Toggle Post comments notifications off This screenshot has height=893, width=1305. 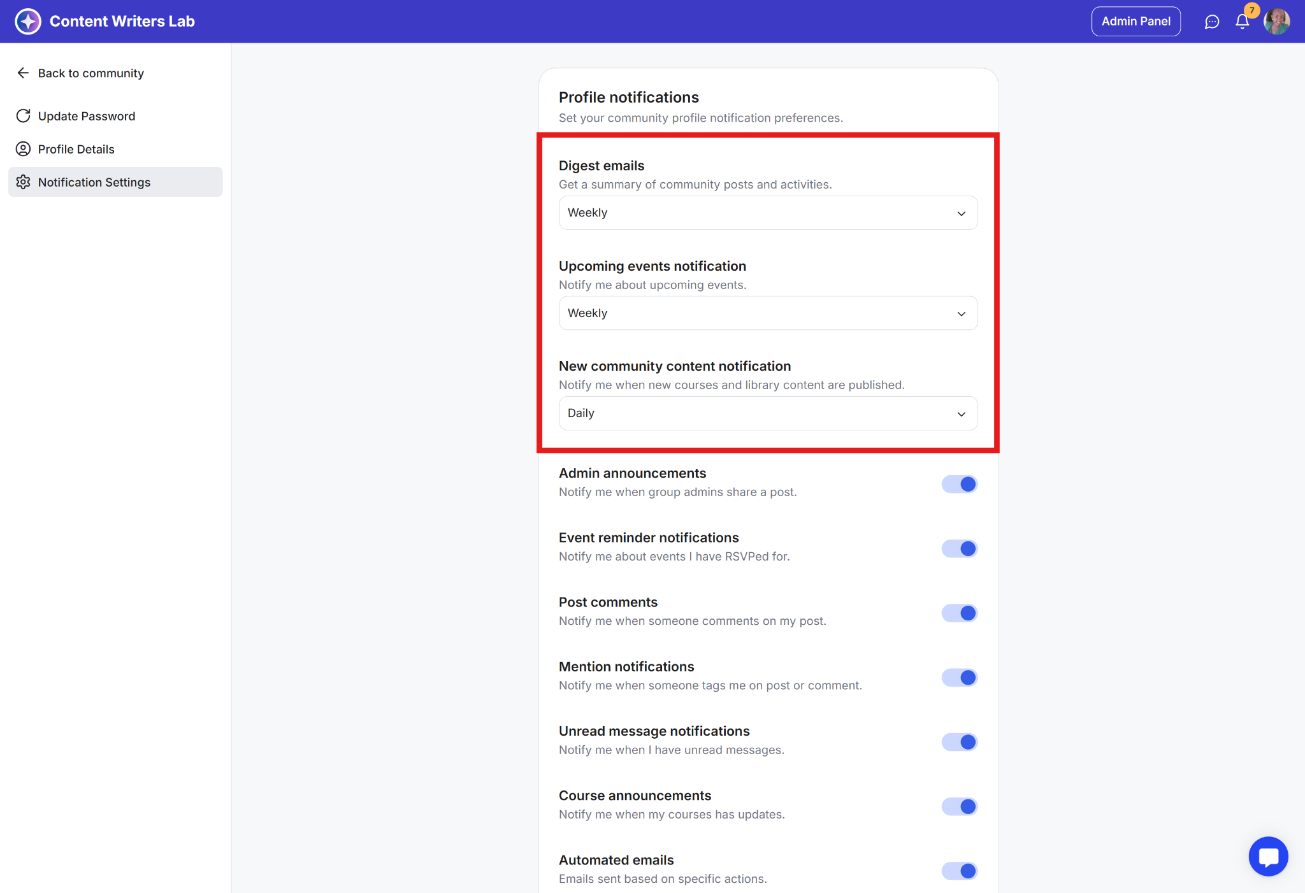point(959,613)
